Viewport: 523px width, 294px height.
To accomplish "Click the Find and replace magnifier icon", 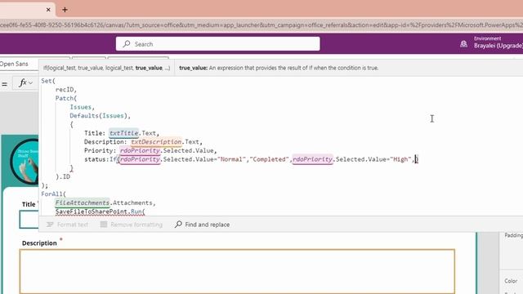I will pos(178,225).
